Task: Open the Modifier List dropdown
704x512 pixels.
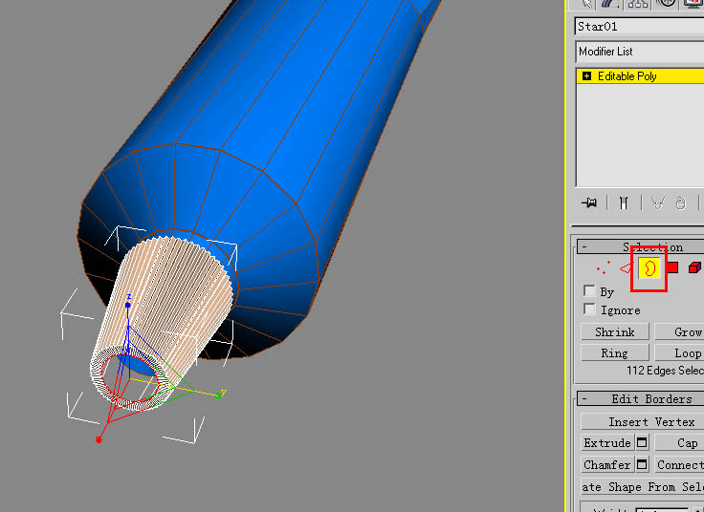Action: 639,52
